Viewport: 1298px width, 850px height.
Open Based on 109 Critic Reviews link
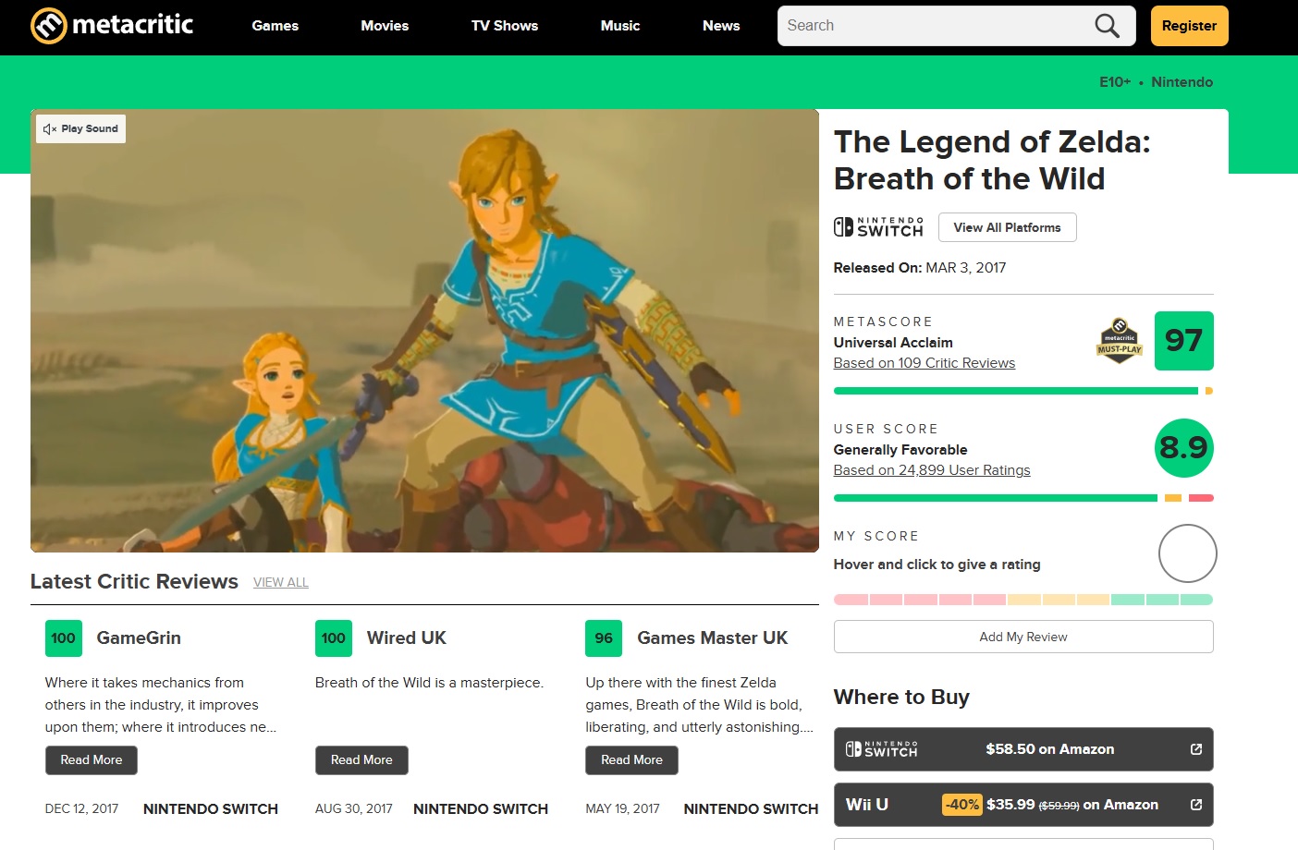click(x=925, y=363)
